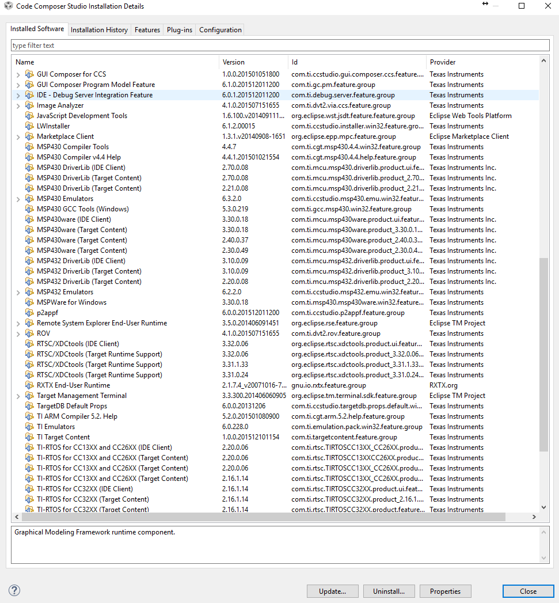Screen dimensions: 559x603
Task: Click the TargetDB Default Props icon
Action: 29,405
